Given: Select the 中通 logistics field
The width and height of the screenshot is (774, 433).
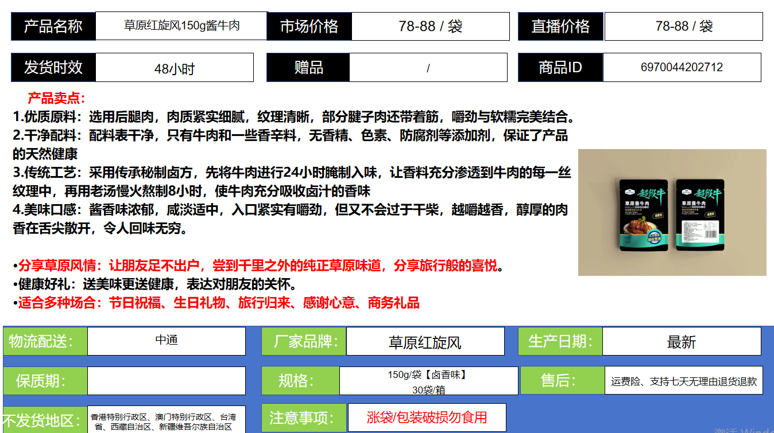Looking at the screenshot, I should pos(166,341).
